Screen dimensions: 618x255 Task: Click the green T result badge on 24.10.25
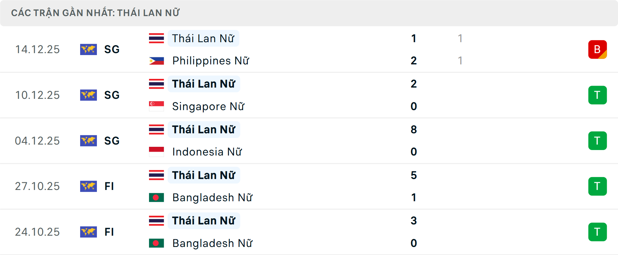point(597,232)
